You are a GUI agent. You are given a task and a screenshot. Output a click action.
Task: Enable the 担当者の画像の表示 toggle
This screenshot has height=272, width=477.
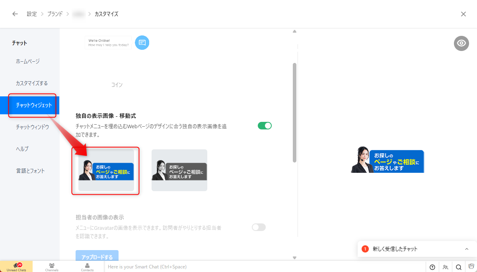(x=259, y=227)
